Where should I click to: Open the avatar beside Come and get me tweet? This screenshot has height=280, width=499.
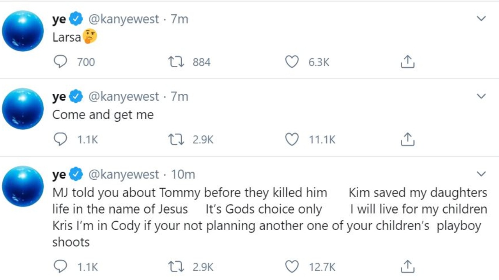coord(23,108)
